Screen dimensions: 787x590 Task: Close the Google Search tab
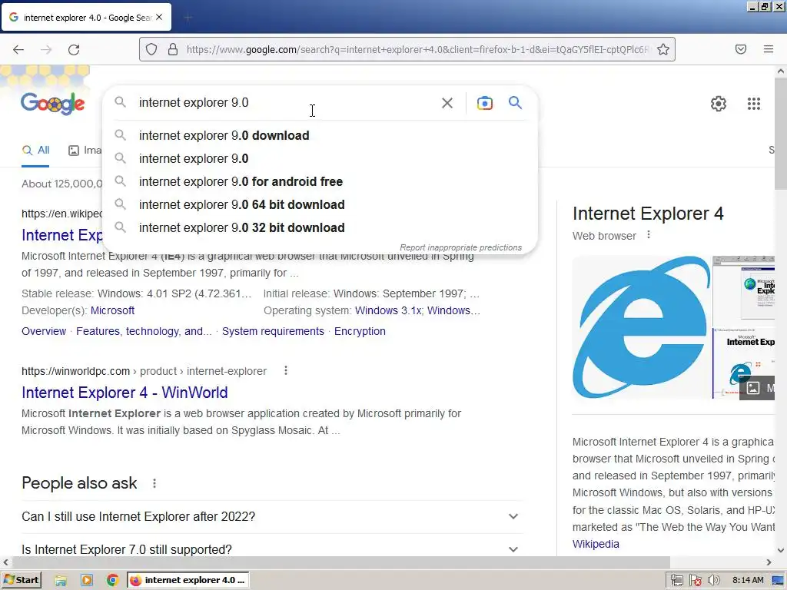tap(159, 17)
